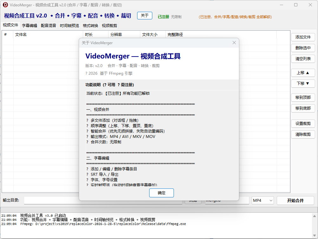The width and height of the screenshot is (318, 239).
Task: Confirm the About dialog with 确定
Action: 161,193
